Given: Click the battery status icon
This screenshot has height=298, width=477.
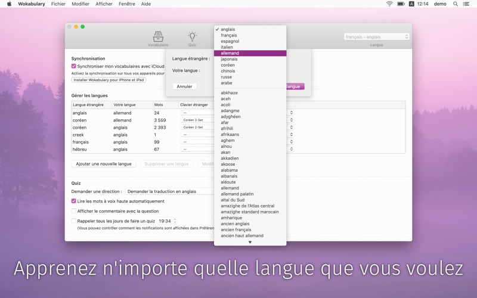Looking at the screenshot, I should click(401, 4).
